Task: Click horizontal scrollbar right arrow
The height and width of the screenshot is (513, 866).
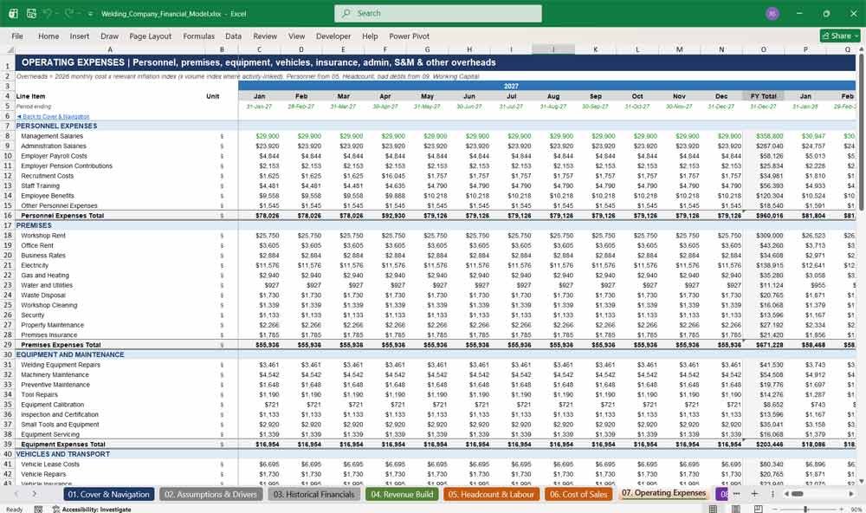Action: [x=851, y=494]
